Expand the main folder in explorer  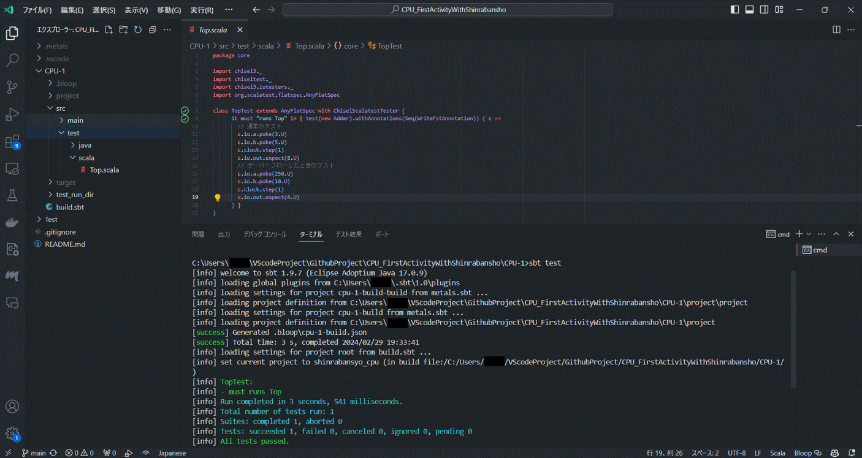[x=75, y=121]
